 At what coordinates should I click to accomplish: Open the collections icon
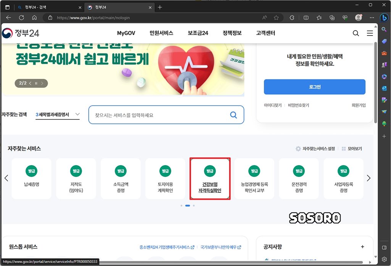pos(332,18)
